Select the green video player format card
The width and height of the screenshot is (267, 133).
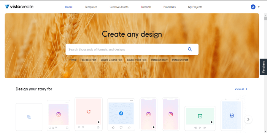(x=200, y=118)
